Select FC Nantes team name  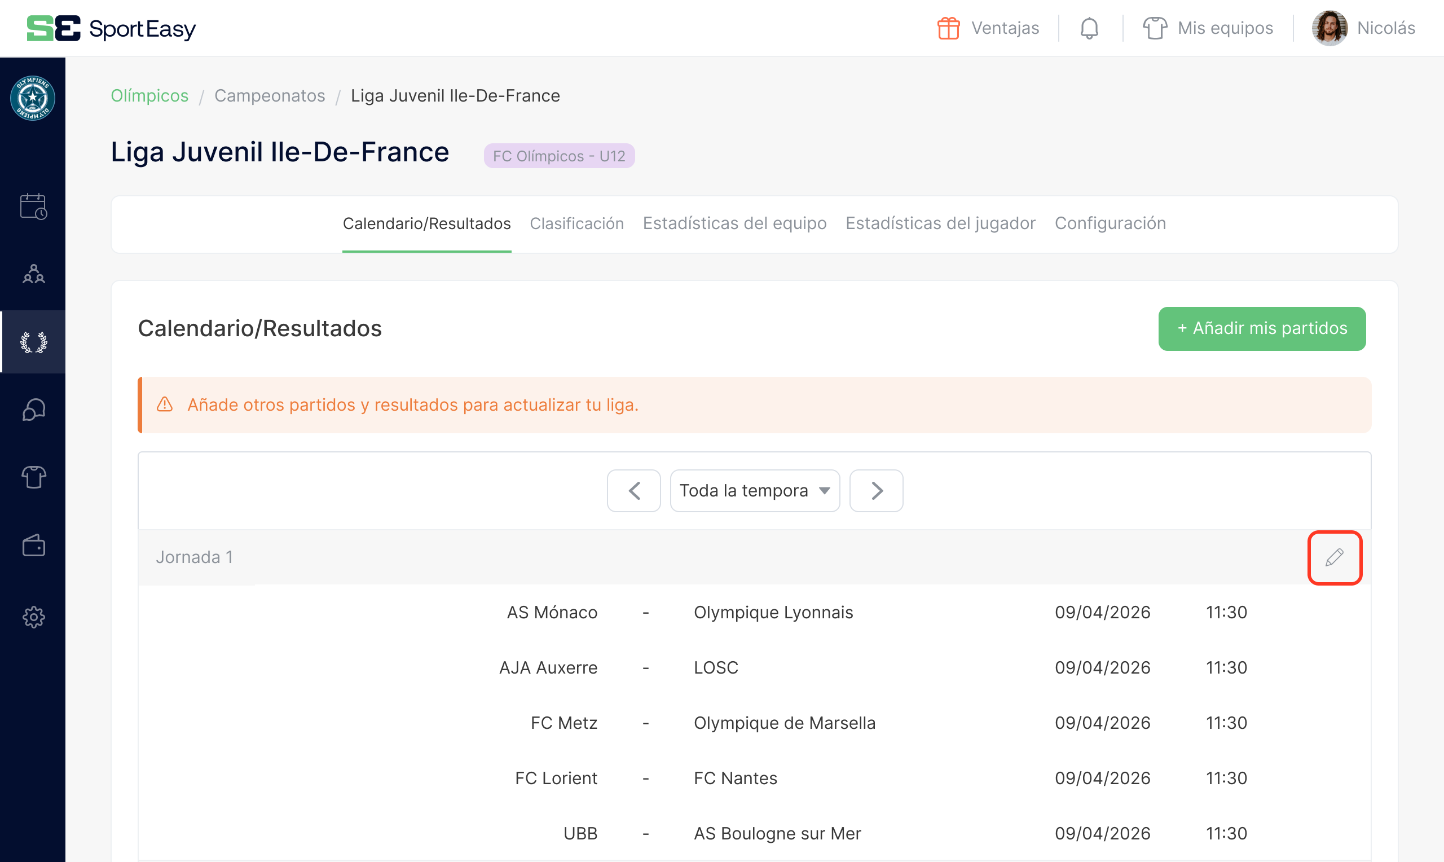(x=735, y=779)
